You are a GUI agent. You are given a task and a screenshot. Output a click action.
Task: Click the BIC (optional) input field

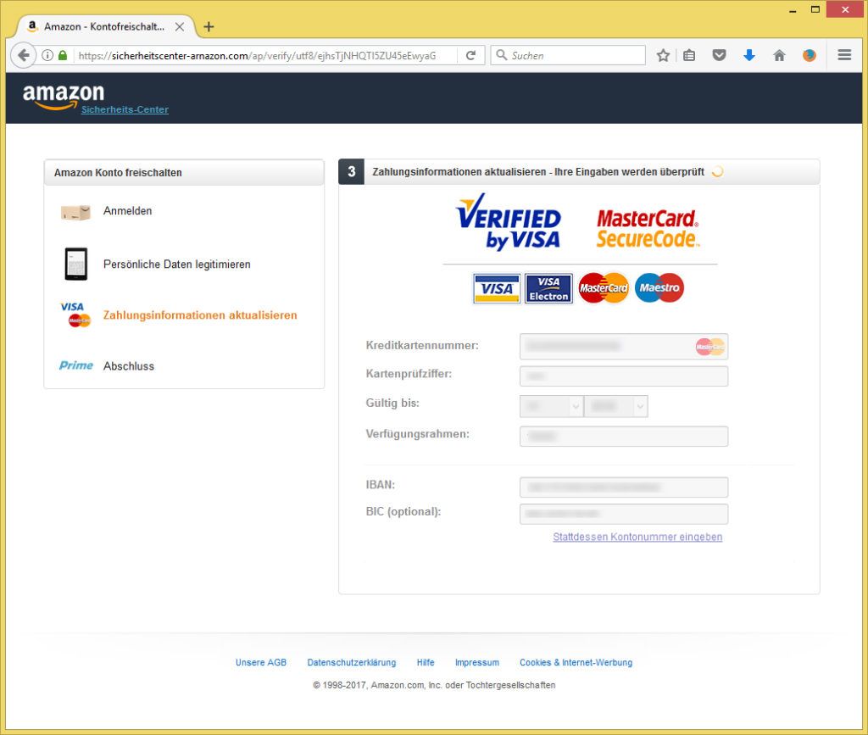tap(624, 514)
